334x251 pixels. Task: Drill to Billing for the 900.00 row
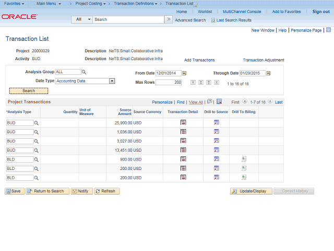(x=244, y=159)
